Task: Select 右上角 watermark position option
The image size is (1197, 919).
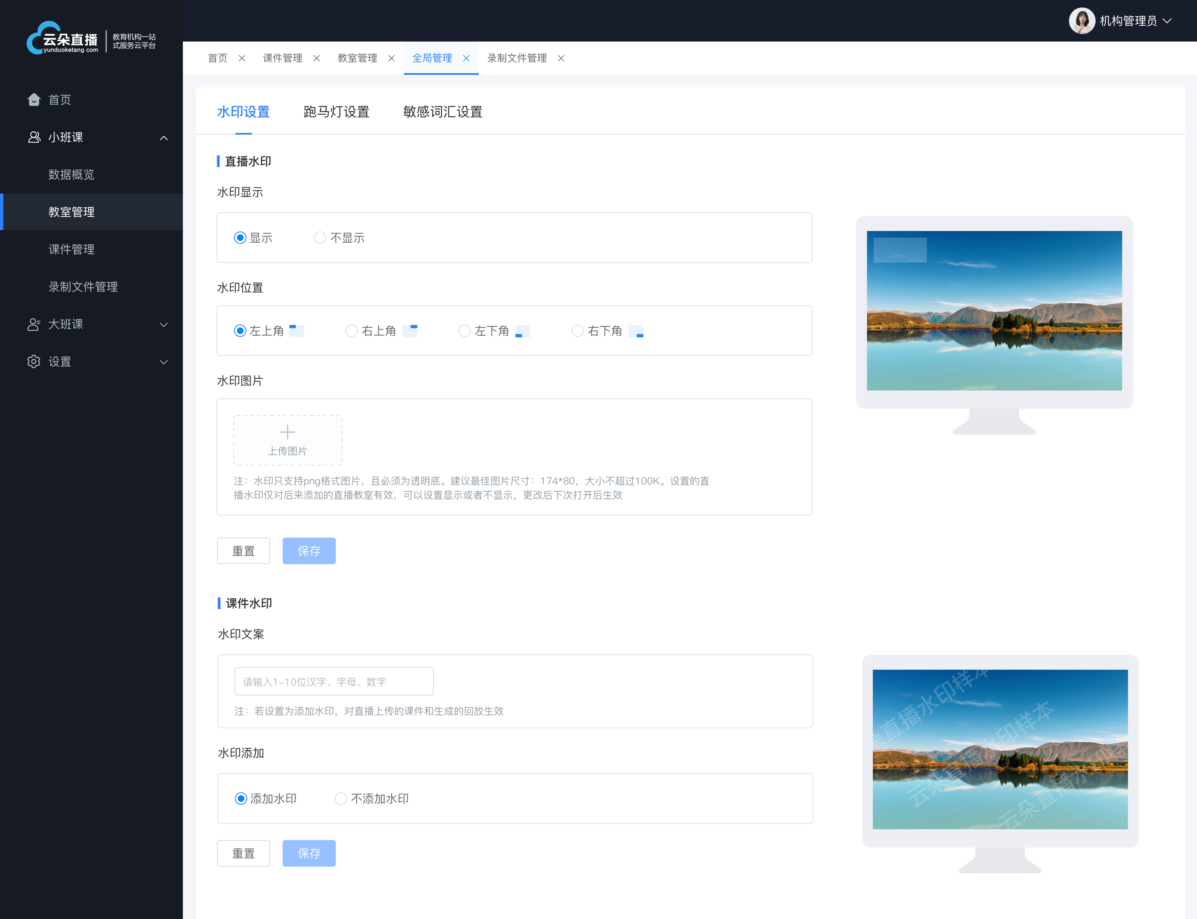Action: pos(351,331)
